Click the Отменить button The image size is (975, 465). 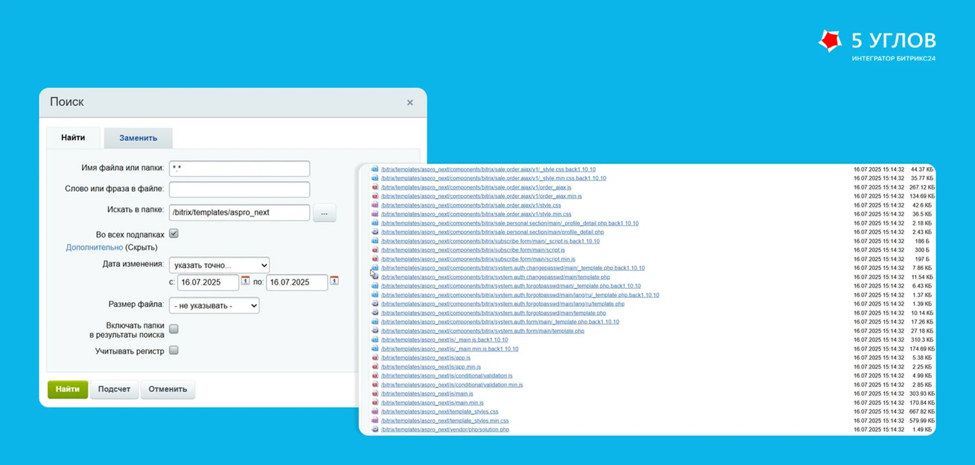(168, 389)
